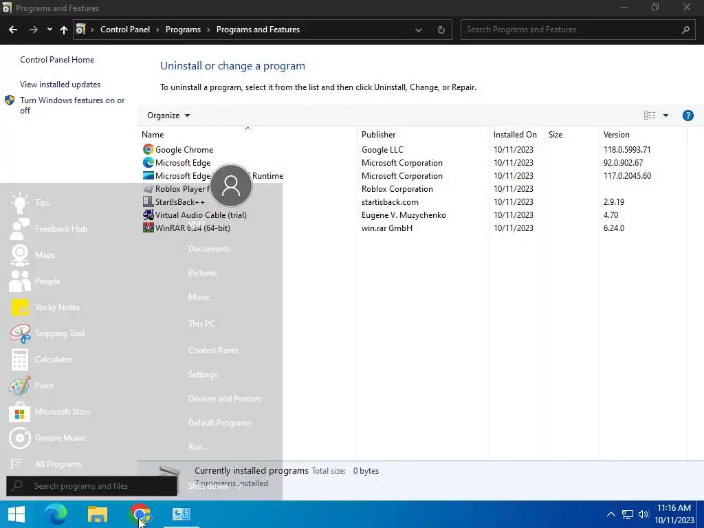Screen dimensions: 704x528
Task: Select the Control Panel taskbar button
Action: (181, 514)
